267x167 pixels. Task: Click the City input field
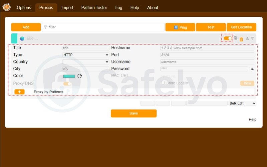pyautogui.click(x=86, y=69)
